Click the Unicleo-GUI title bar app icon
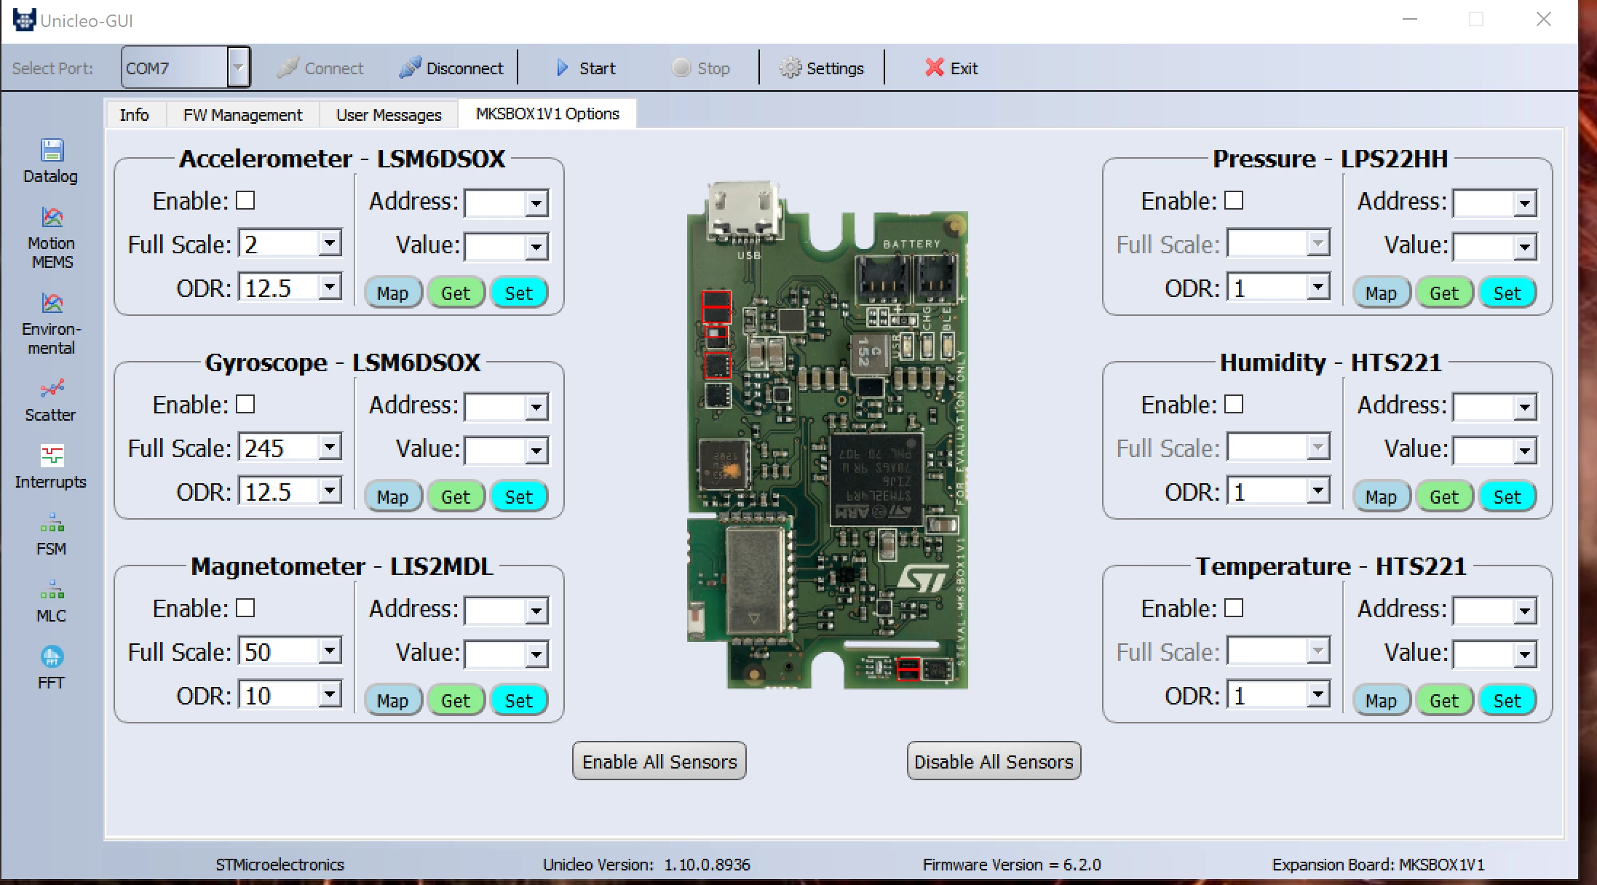 [x=23, y=20]
